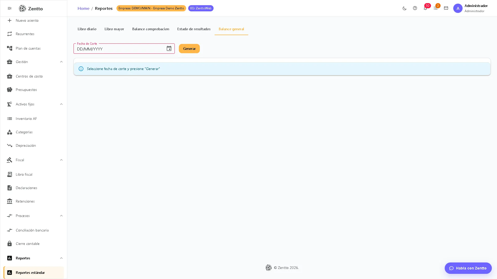Screen dimensions: 497x279
Task: Click the Reportes estándar chart icon
Action: pyautogui.click(x=10, y=273)
